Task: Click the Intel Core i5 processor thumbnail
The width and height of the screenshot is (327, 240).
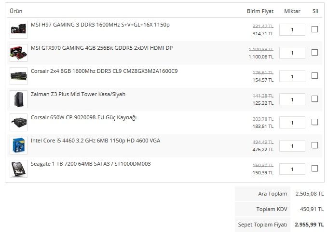Action: coord(18,145)
